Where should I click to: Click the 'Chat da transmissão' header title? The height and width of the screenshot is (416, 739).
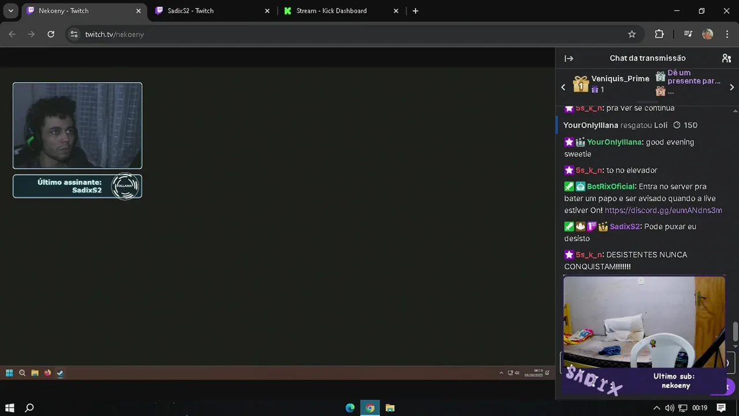coord(648,58)
